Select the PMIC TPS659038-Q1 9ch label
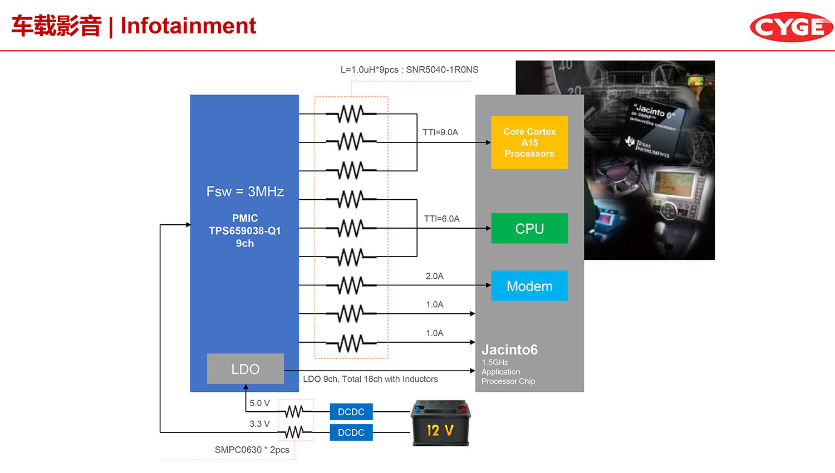This screenshot has width=835, height=473. click(x=245, y=231)
